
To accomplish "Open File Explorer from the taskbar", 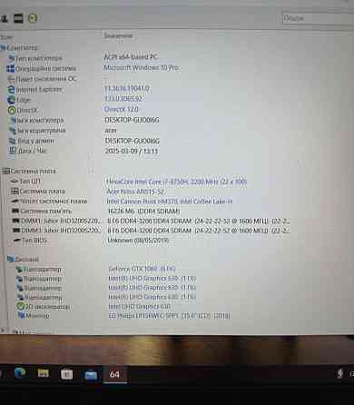I will coord(44,373).
